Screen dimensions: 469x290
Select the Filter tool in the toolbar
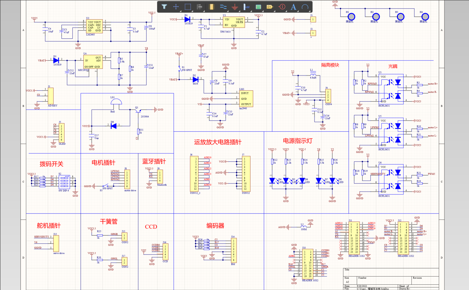coord(164,7)
